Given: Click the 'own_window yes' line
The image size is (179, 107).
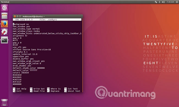Looking at the screenshot, I should pyautogui.click(x=21, y=26).
